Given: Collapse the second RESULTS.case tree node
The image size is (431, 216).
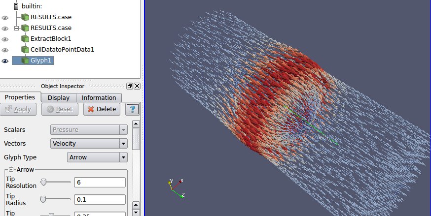Looking at the screenshot, I should point(17,28).
